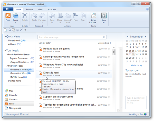This screenshot has height=121, width=154.
Task: Click the message list vertical scrollbar
Action: [114, 77]
